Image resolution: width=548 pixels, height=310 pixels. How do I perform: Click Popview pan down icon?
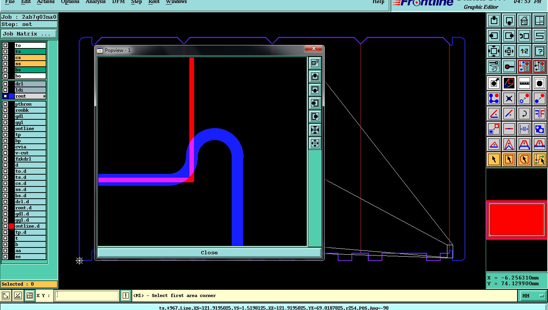click(315, 90)
